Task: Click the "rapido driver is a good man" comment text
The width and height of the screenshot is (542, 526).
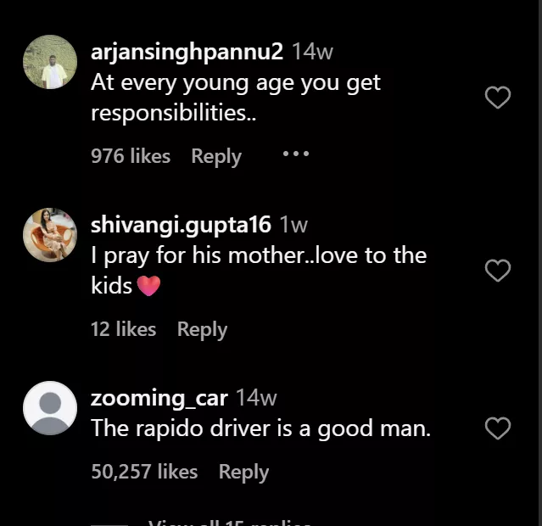Action: coord(260,428)
